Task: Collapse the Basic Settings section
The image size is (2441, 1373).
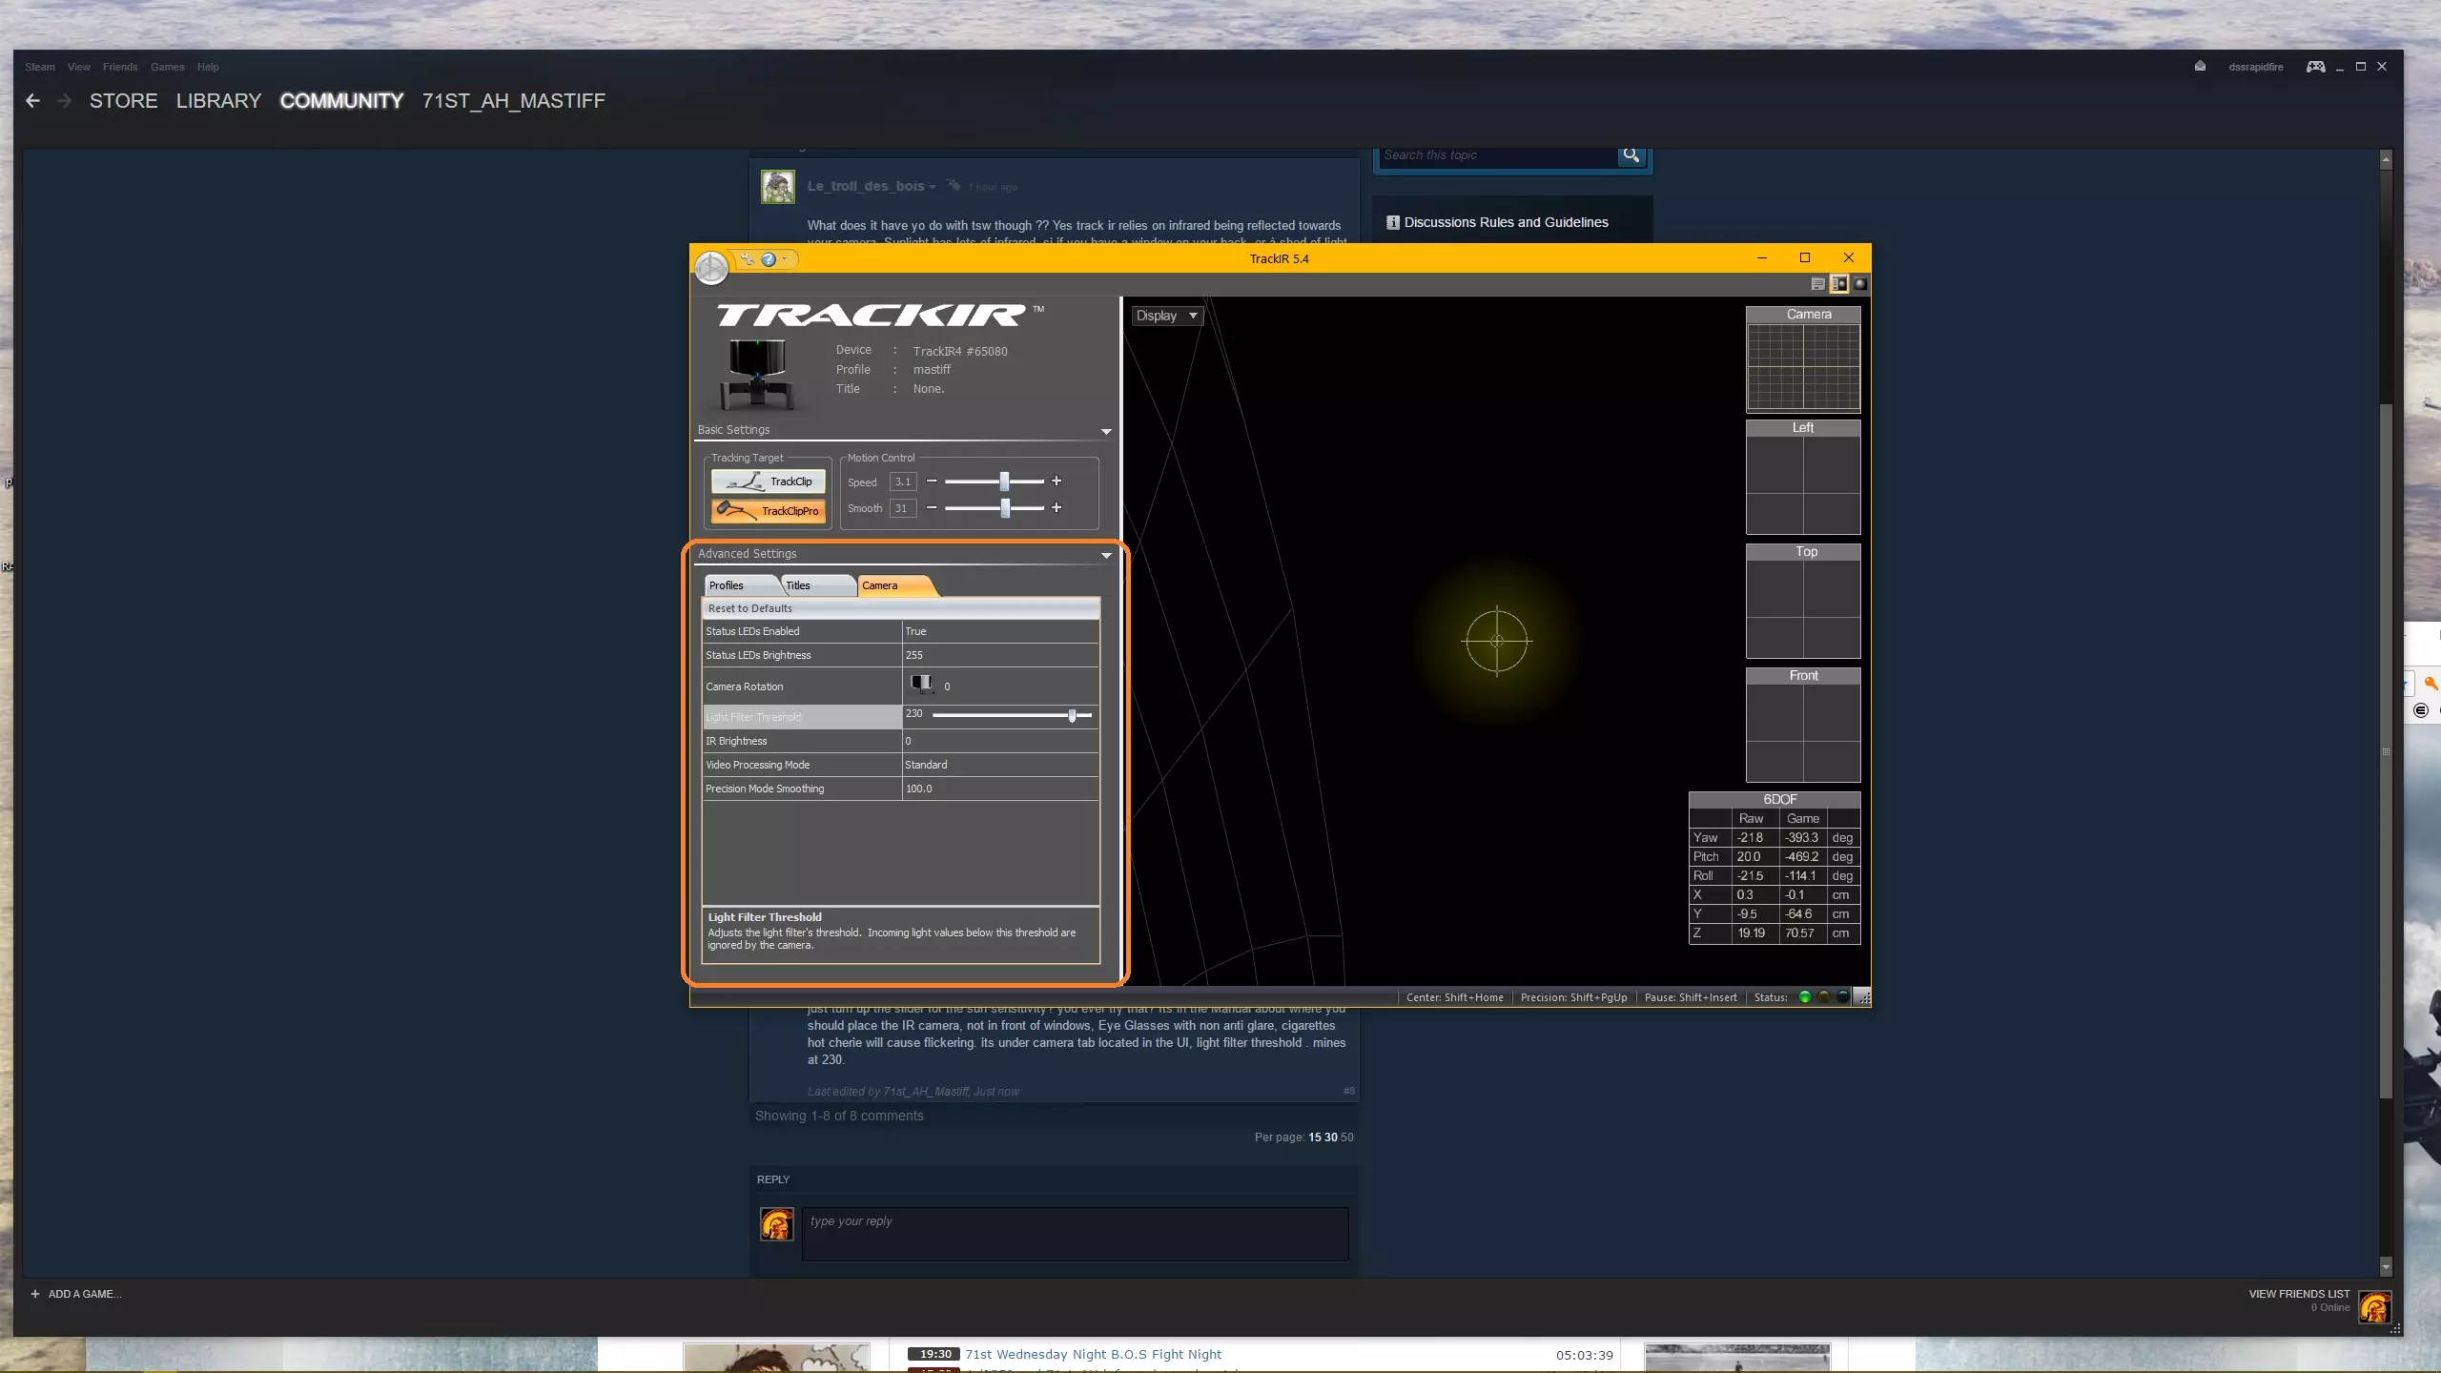Action: (x=1106, y=432)
